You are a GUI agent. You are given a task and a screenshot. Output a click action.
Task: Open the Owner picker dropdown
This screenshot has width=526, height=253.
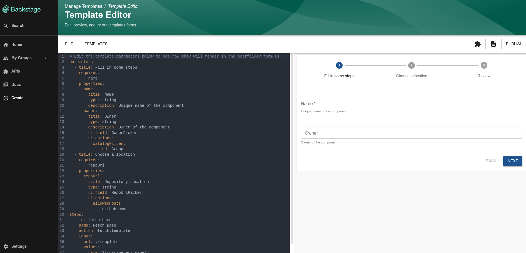(x=411, y=133)
